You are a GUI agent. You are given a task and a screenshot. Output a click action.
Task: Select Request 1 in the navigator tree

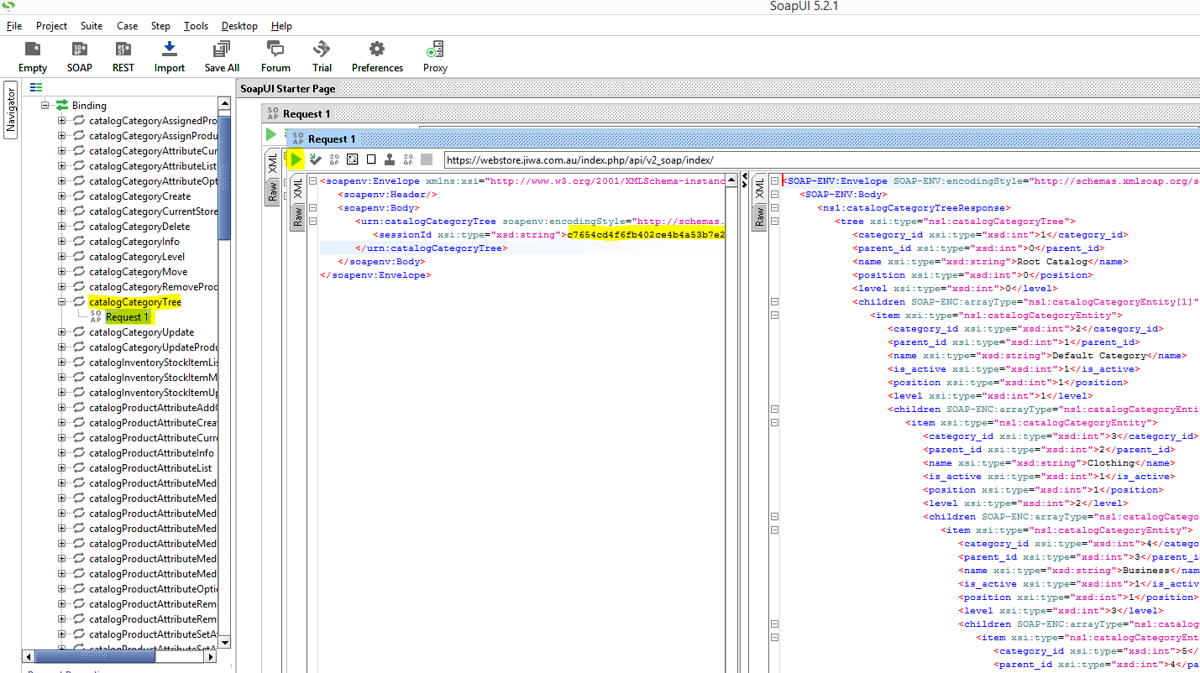click(x=128, y=317)
